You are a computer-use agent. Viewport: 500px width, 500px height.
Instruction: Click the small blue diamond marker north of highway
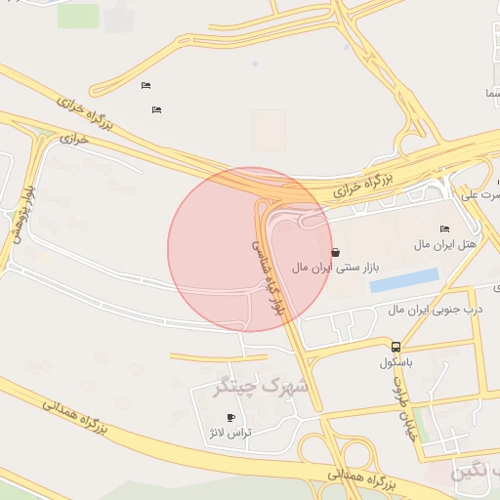255,63
